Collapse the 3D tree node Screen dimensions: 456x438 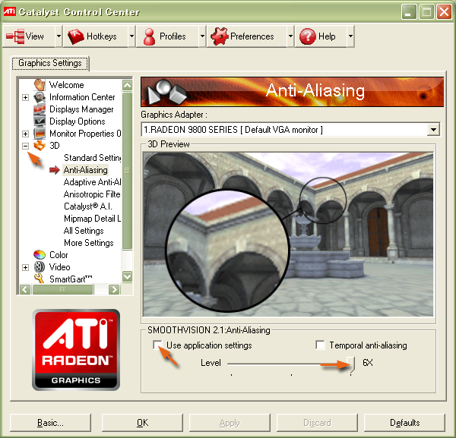click(26, 146)
